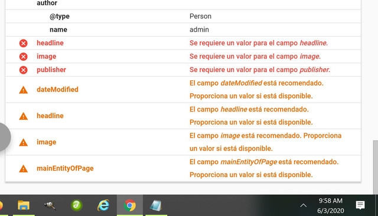Click the red error icon beside publisher
This screenshot has width=378, height=216.
24,70
